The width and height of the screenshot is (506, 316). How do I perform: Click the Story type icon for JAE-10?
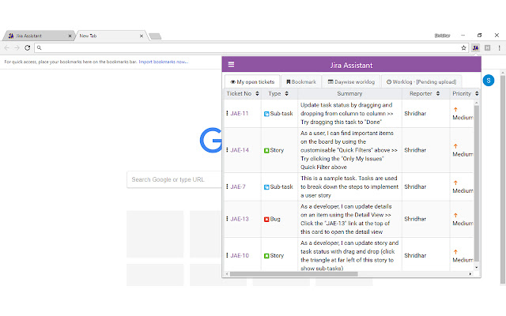[x=266, y=256]
